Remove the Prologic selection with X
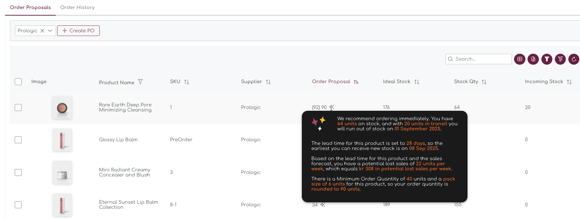 coord(42,31)
